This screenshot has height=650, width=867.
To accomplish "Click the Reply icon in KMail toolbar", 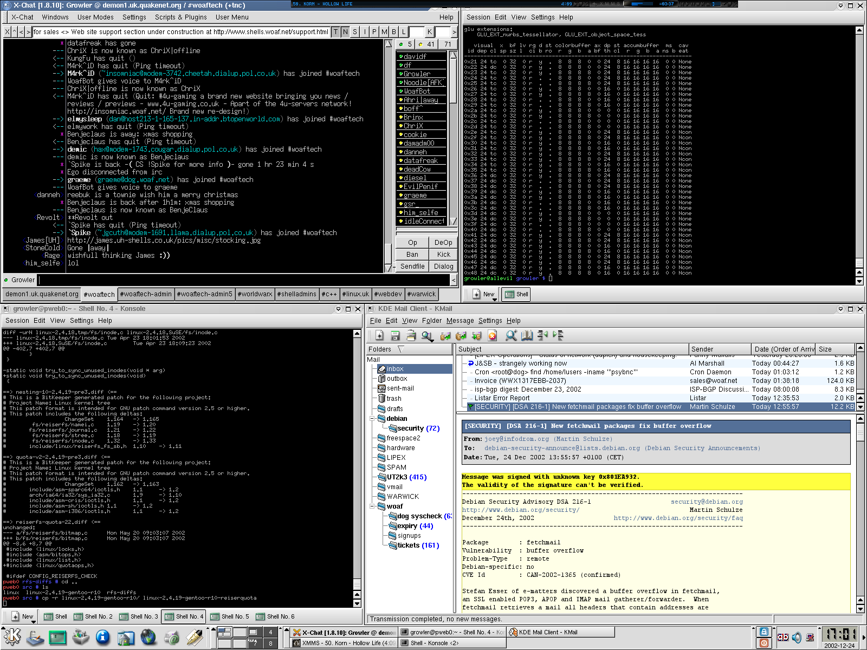I will point(446,336).
